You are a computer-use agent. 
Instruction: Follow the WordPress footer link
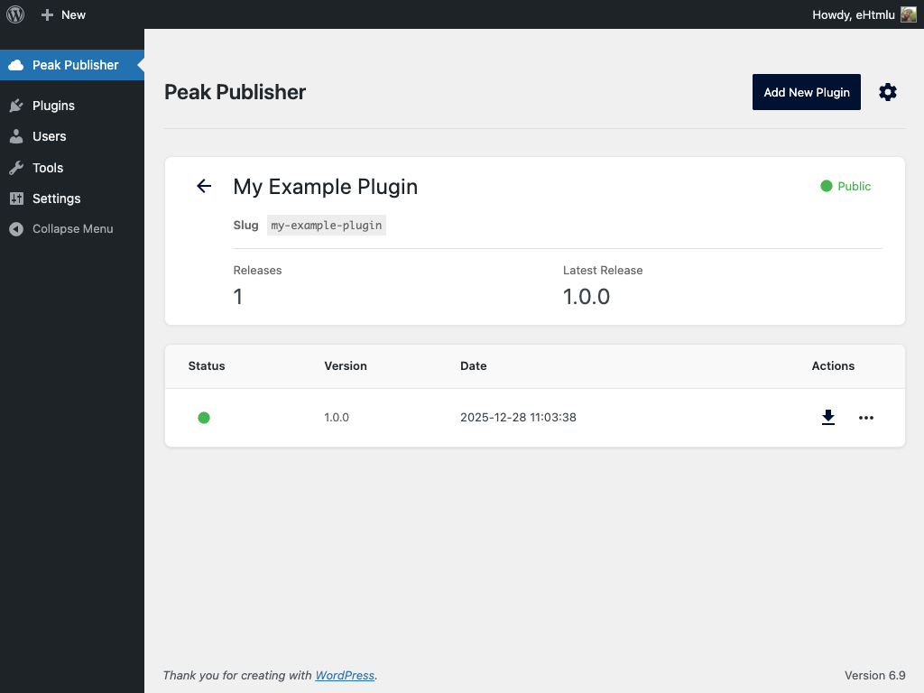[x=345, y=675]
